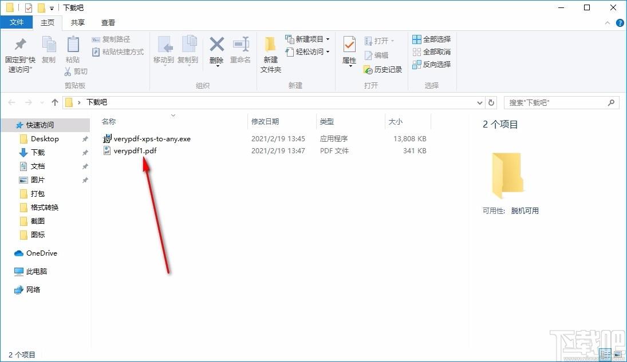Screen dimensions: 627x362
Task: Click the Forward navigation arrow
Action: 29,103
